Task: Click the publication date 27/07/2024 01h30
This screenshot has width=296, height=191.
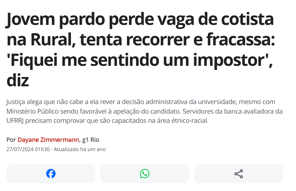Action: pyautogui.click(x=28, y=149)
